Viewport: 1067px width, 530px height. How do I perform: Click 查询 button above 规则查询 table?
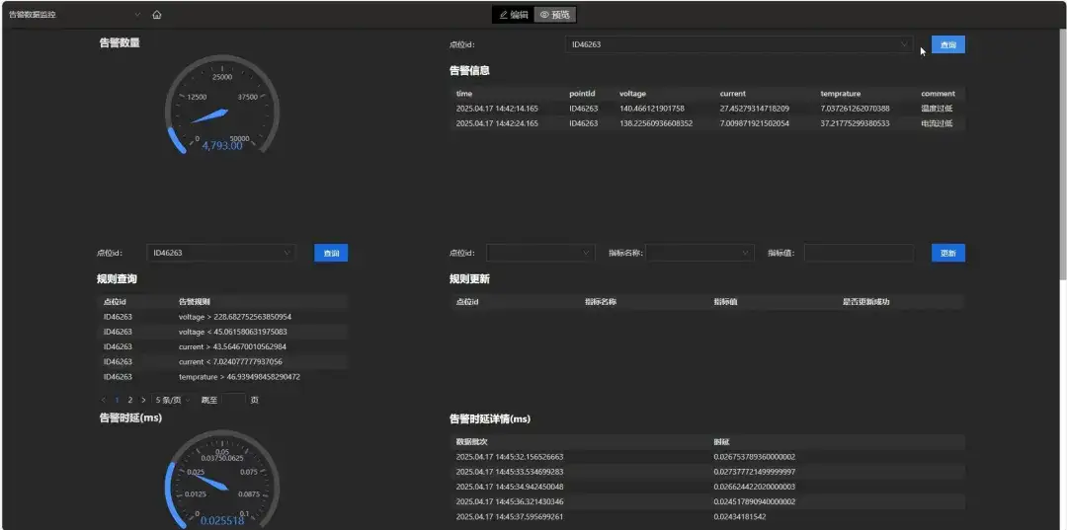point(331,253)
